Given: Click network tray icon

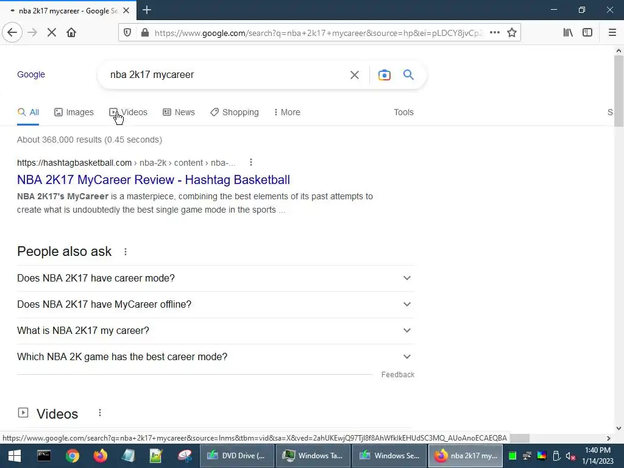Looking at the screenshot, I should pos(527,456).
